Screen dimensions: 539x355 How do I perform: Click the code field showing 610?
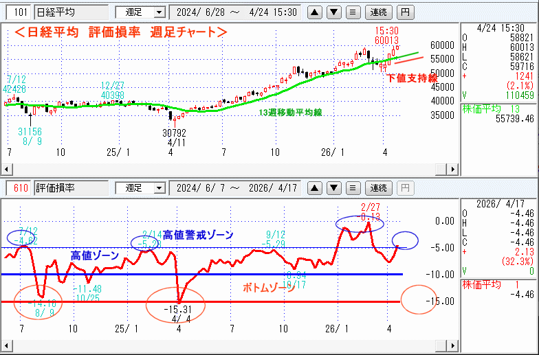[x=19, y=188]
